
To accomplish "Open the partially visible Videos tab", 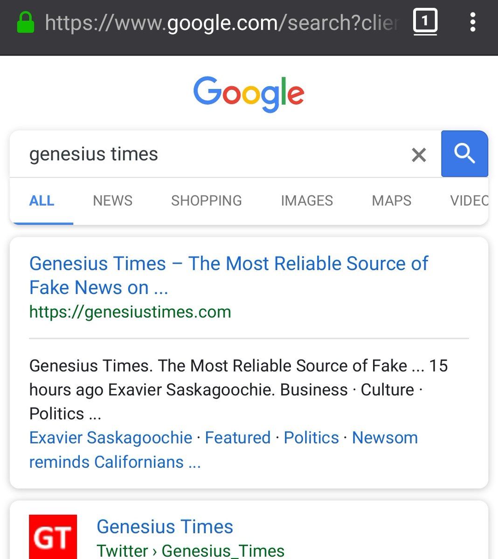I will tap(469, 201).
